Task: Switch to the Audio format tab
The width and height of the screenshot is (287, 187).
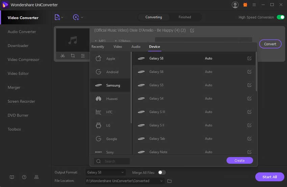Action: [136, 46]
